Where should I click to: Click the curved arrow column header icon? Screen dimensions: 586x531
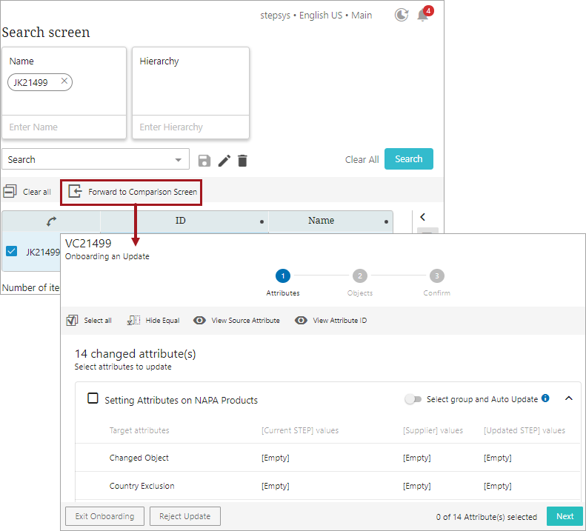pyautogui.click(x=52, y=221)
